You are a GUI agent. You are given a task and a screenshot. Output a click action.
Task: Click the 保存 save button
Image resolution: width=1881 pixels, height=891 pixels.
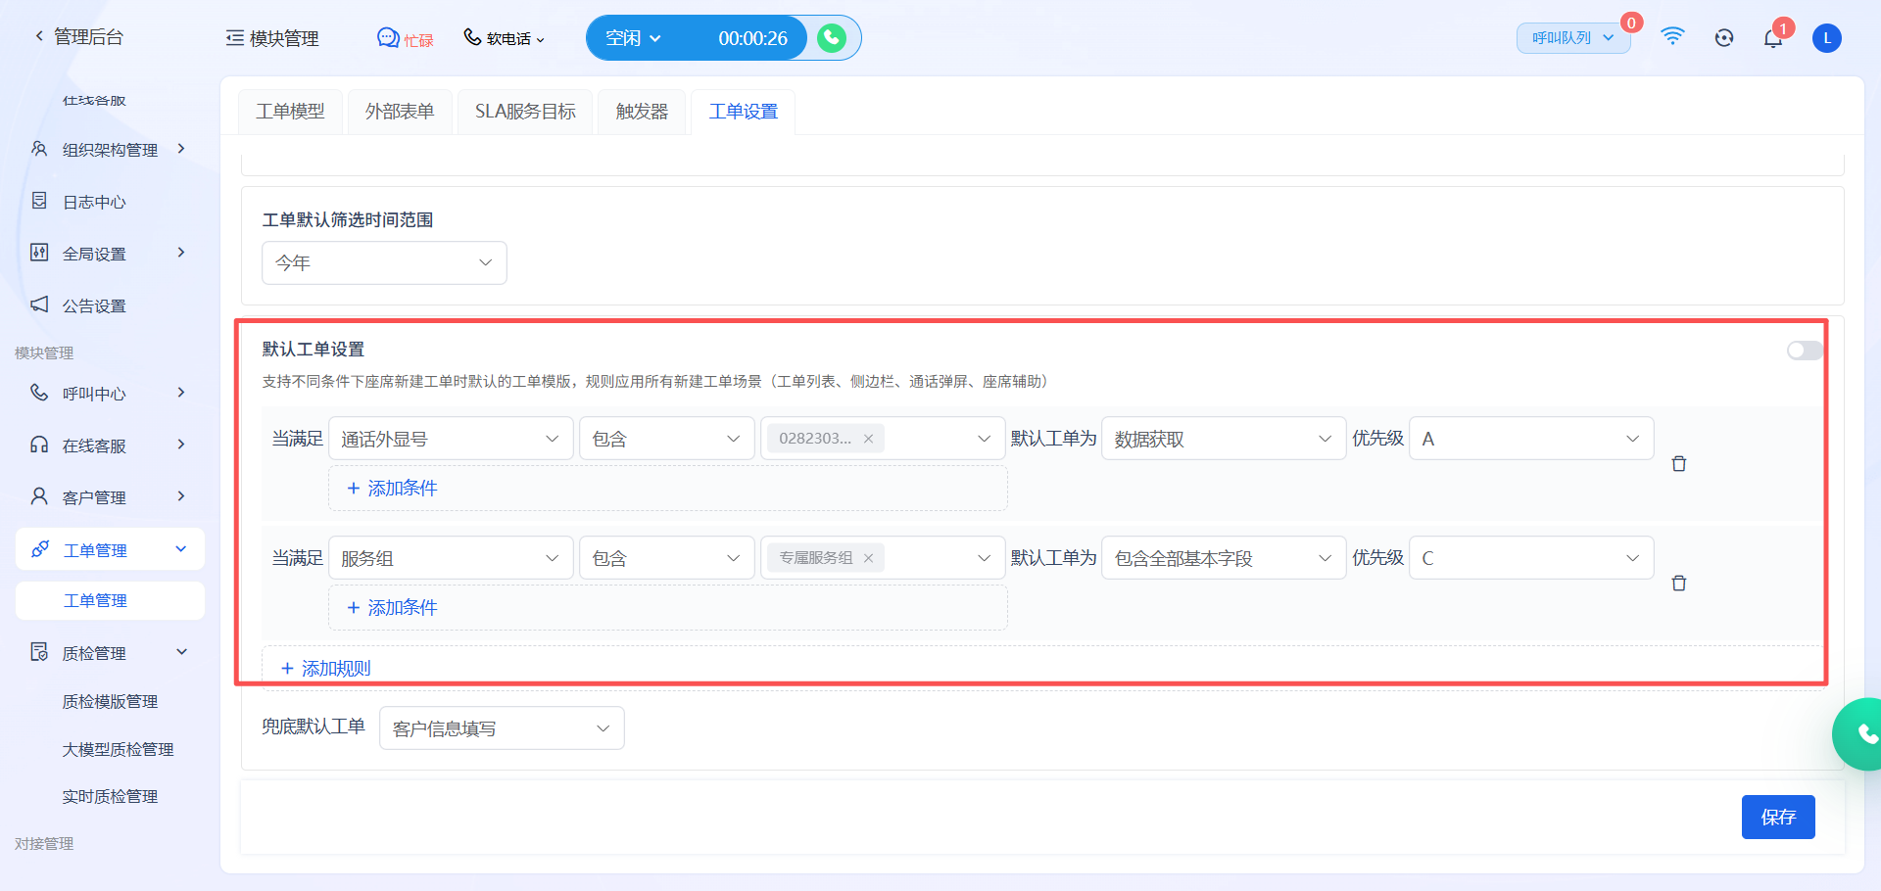(x=1778, y=818)
